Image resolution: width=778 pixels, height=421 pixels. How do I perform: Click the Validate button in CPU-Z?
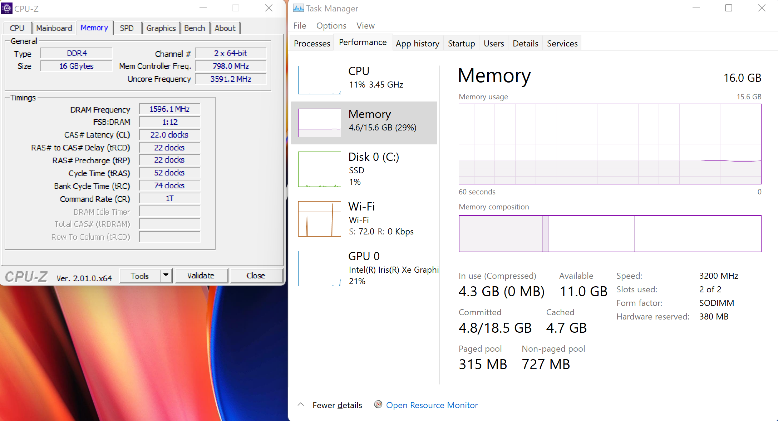pos(201,276)
